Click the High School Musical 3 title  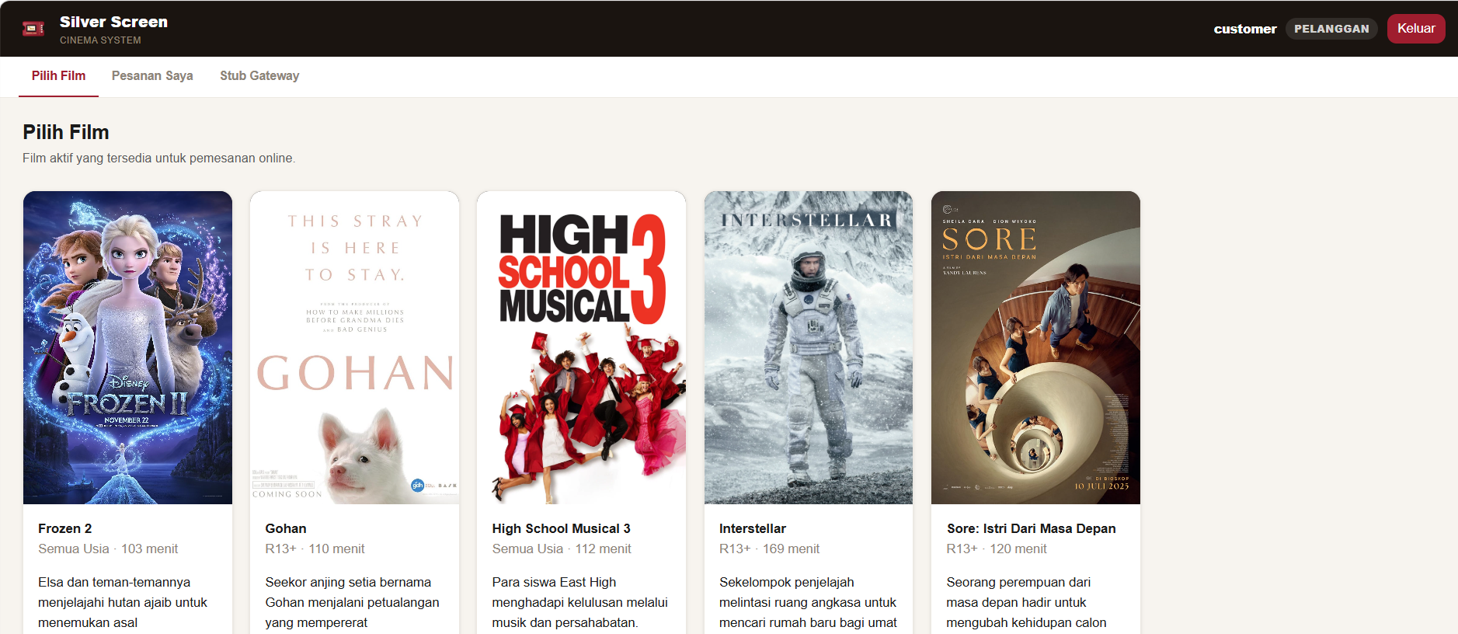562,528
